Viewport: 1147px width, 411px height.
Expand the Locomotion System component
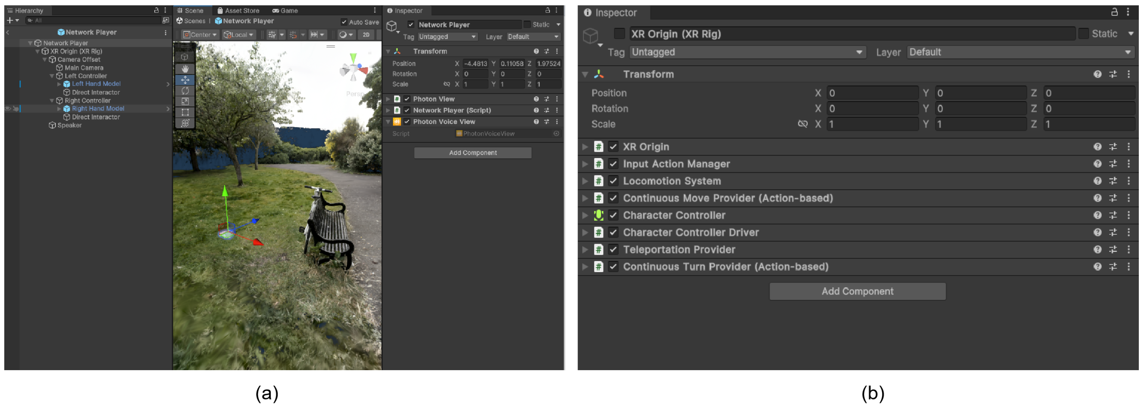pos(585,181)
